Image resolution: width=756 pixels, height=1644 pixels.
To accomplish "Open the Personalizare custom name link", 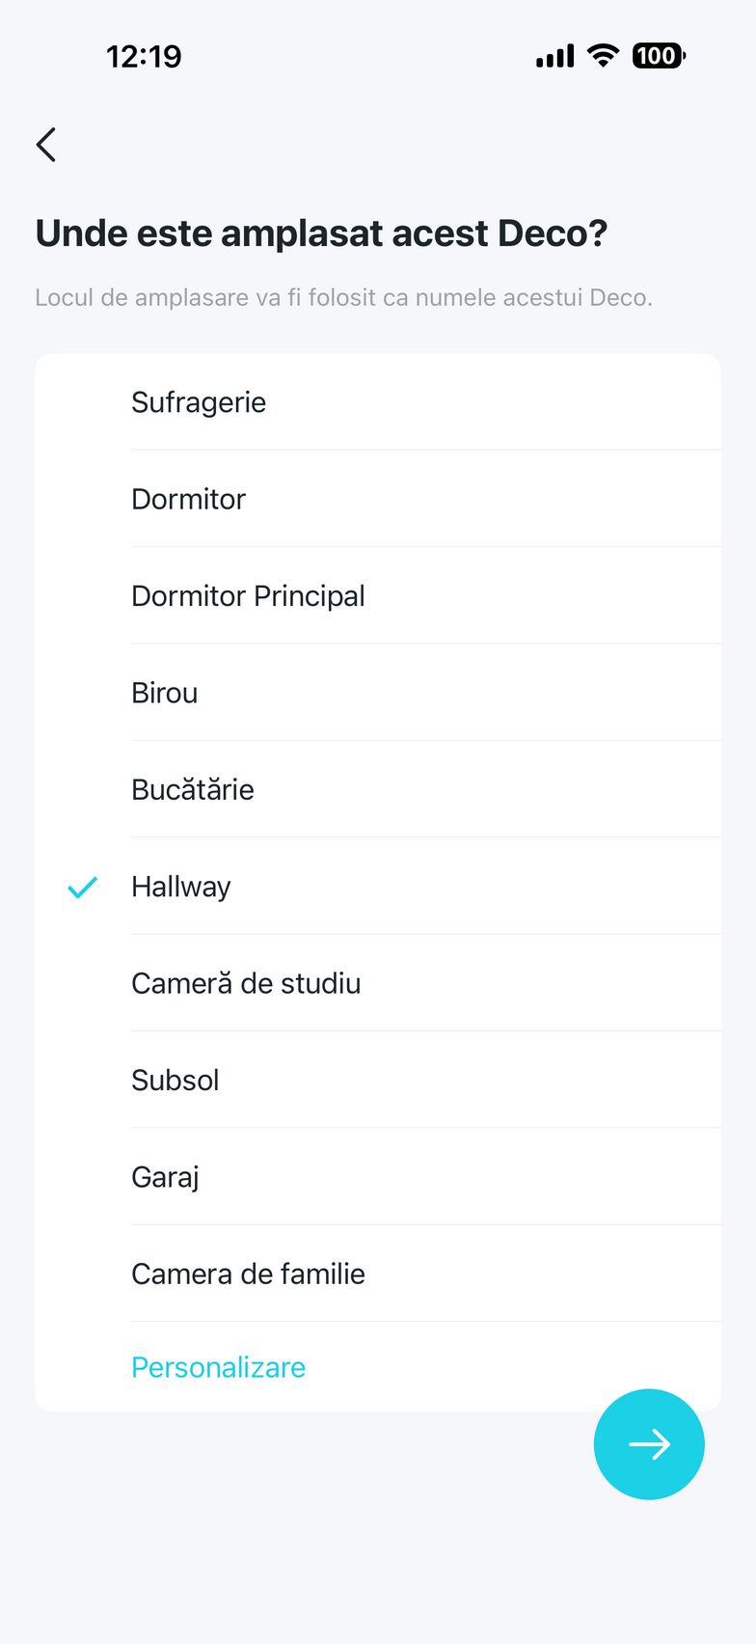I will coord(218,1367).
